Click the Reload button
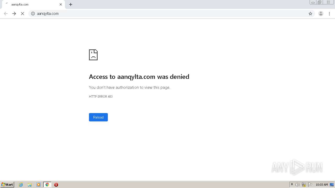Viewport: 335px width, 188px height. [x=98, y=117]
